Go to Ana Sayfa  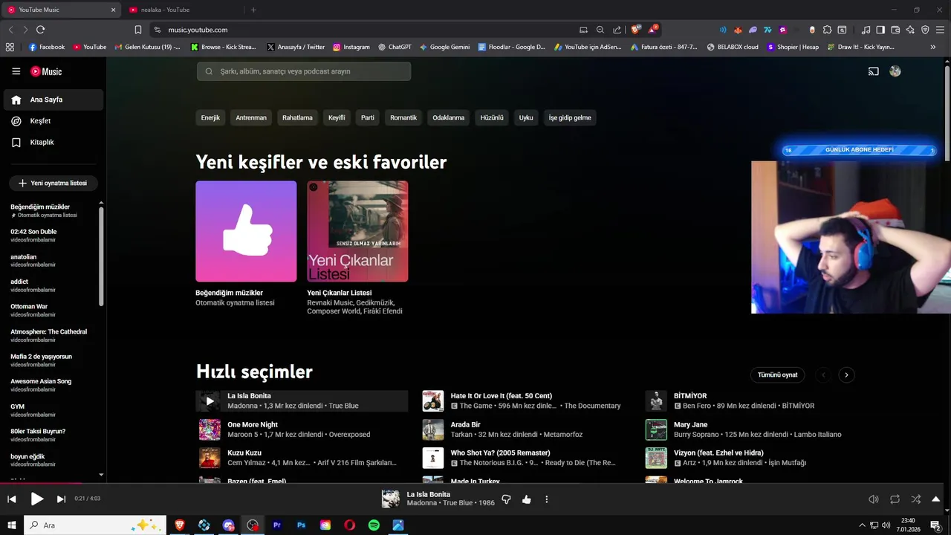pyautogui.click(x=53, y=100)
